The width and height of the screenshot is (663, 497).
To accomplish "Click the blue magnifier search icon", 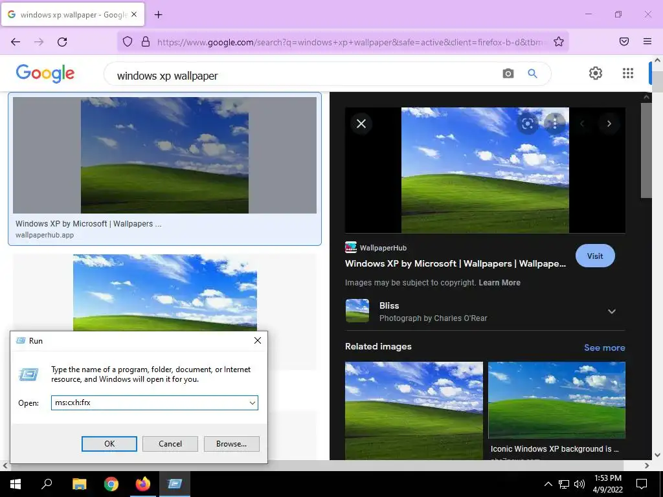I will (532, 74).
